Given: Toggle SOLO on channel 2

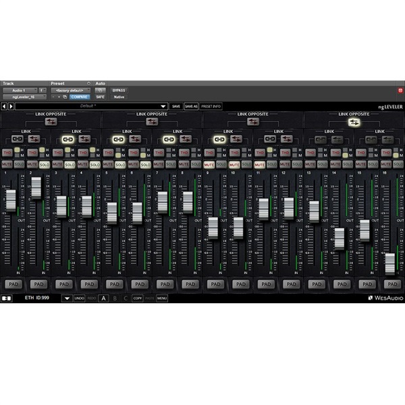Looking at the screenshot, I should [x=45, y=164].
